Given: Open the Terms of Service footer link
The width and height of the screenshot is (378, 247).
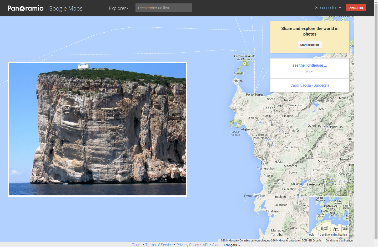Looking at the screenshot, I should 159,245.
